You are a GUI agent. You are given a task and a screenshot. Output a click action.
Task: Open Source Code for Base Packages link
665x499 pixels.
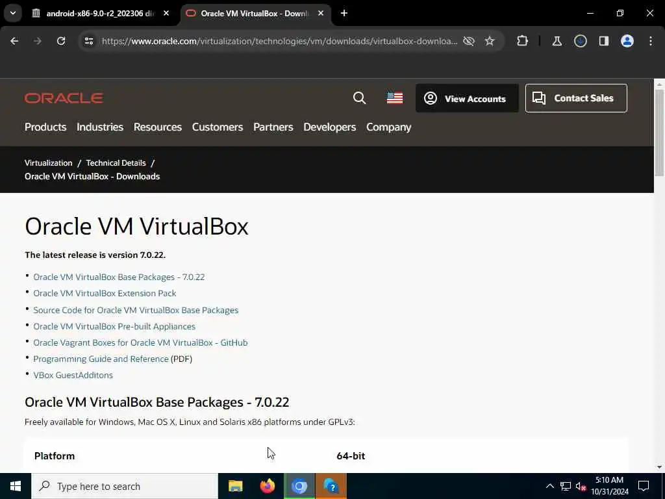click(x=136, y=310)
